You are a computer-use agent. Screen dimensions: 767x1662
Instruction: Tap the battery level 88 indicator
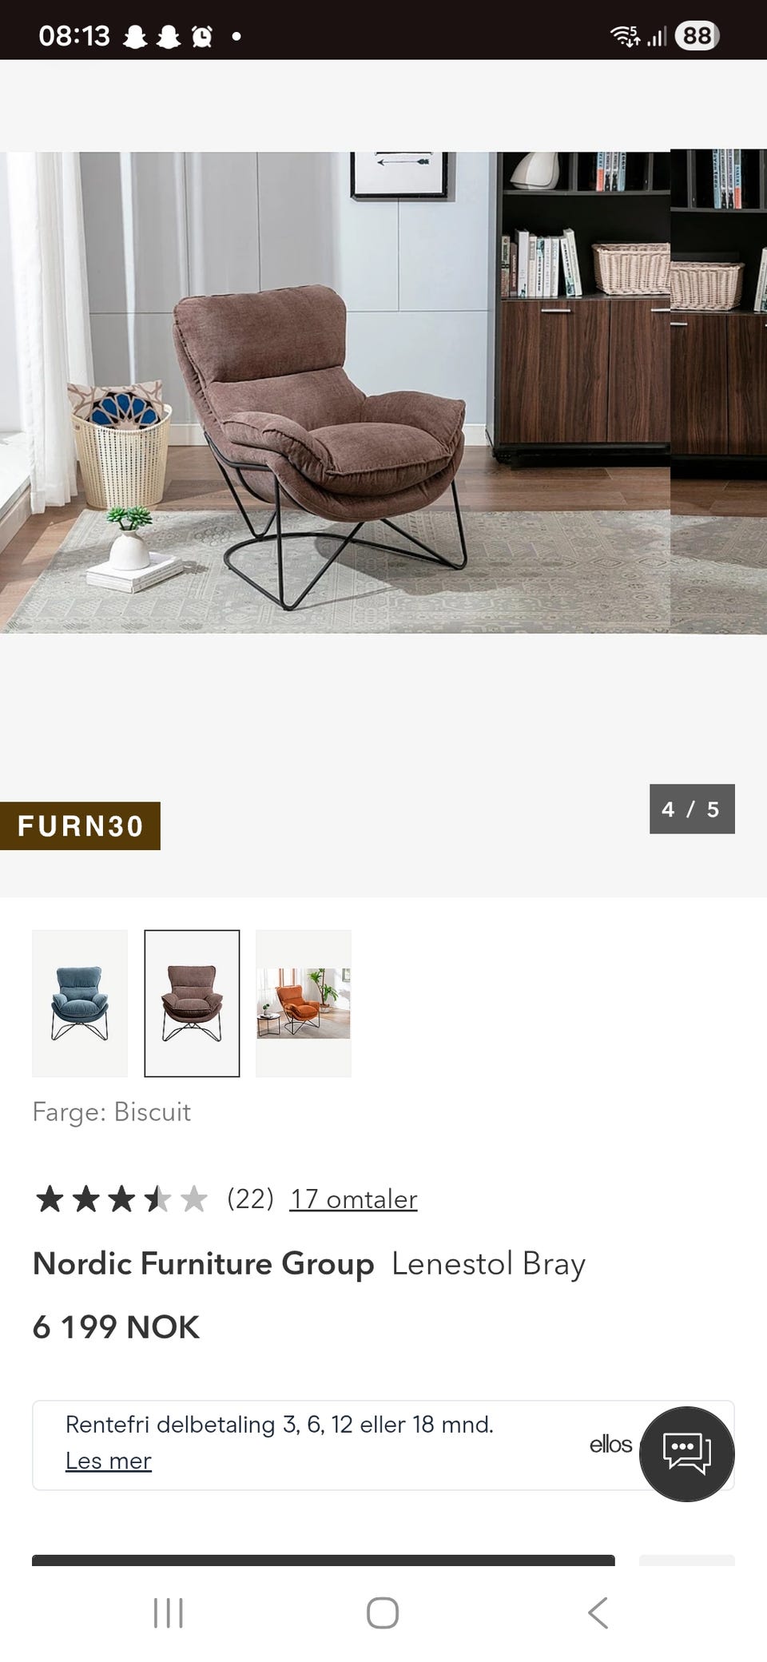point(697,36)
